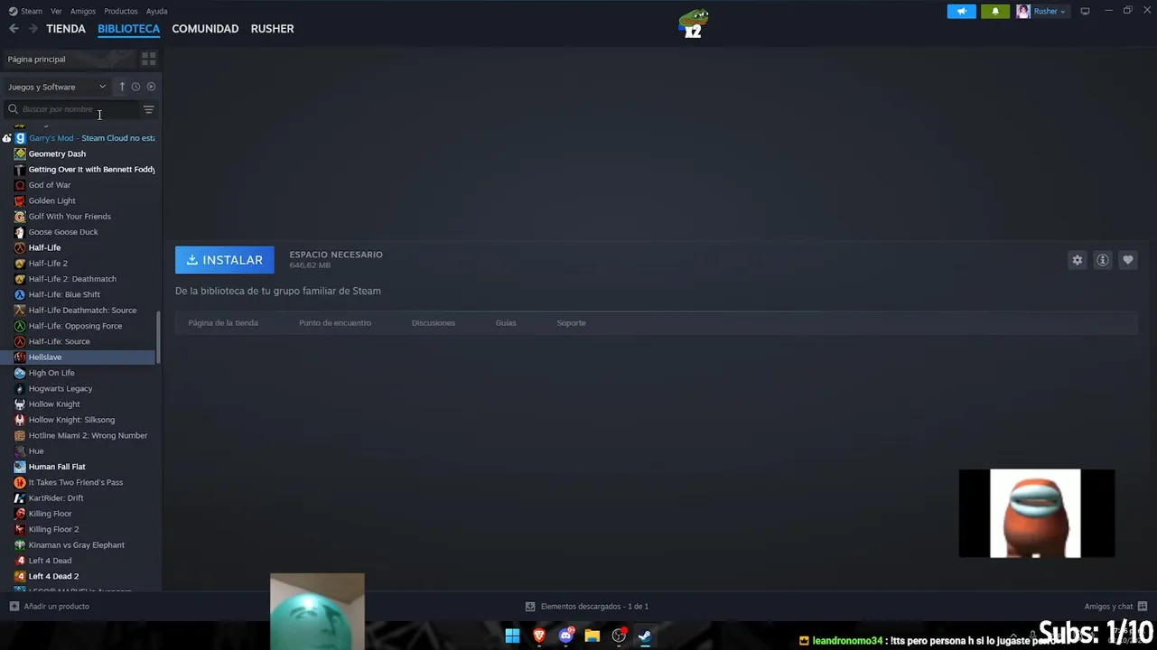
Task: Open File Explorer from taskbar
Action: (592, 636)
